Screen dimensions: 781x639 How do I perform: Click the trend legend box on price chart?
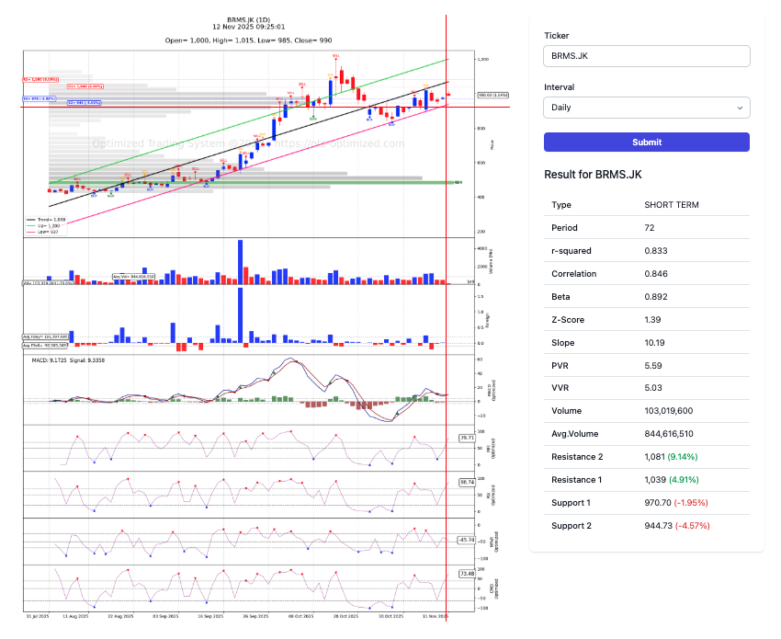[x=44, y=226]
